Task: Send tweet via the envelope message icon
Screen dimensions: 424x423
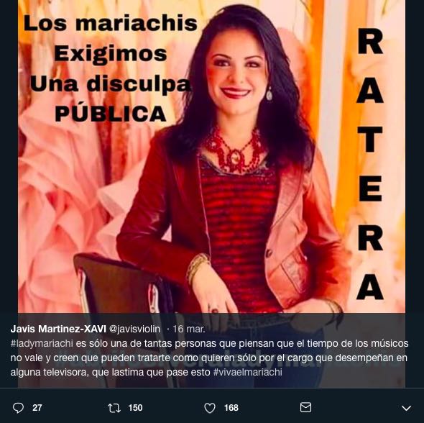Action: tap(305, 407)
